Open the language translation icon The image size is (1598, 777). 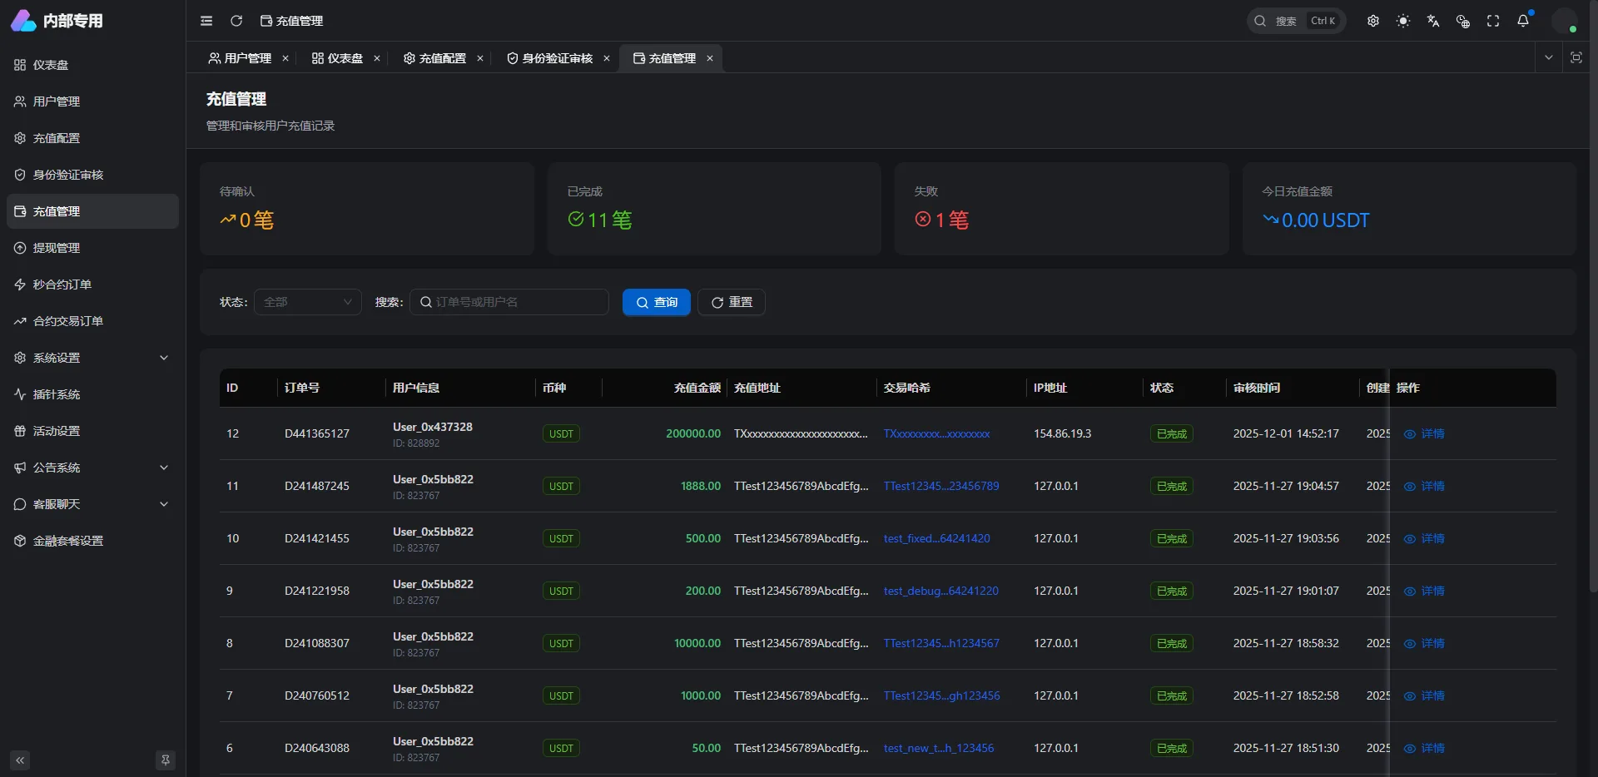pyautogui.click(x=1433, y=21)
